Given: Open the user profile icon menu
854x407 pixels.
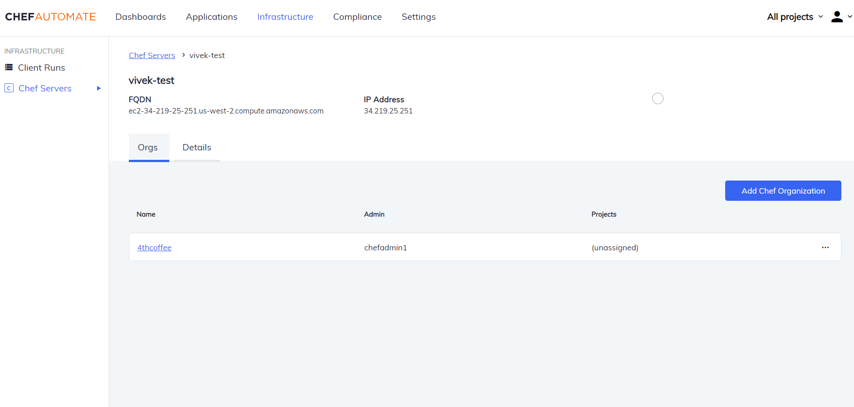Looking at the screenshot, I should tap(837, 17).
